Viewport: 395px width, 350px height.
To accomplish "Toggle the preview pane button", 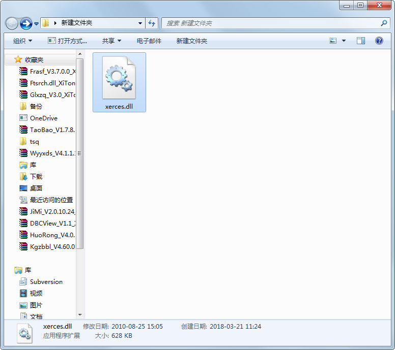I will 361,41.
